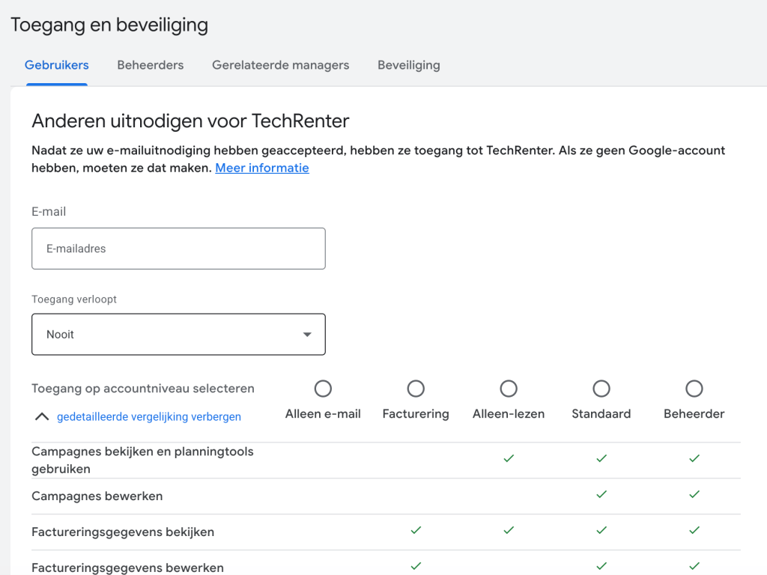
Task: Open the Beveiliging tab
Action: tap(408, 65)
